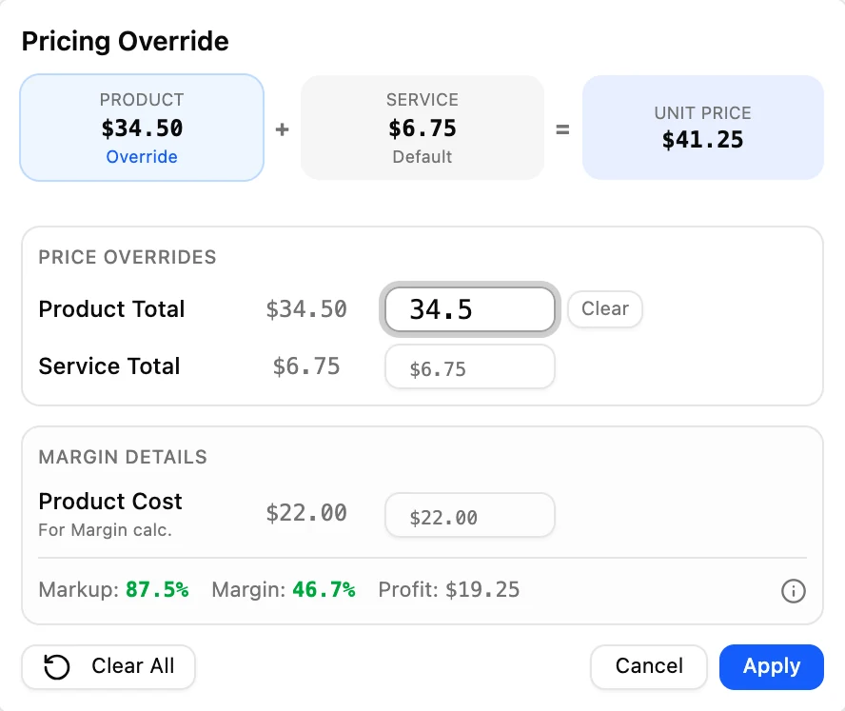Viewport: 845px width, 711px height.
Task: Click the MARGIN DETAILS section heading
Action: pyautogui.click(x=123, y=457)
